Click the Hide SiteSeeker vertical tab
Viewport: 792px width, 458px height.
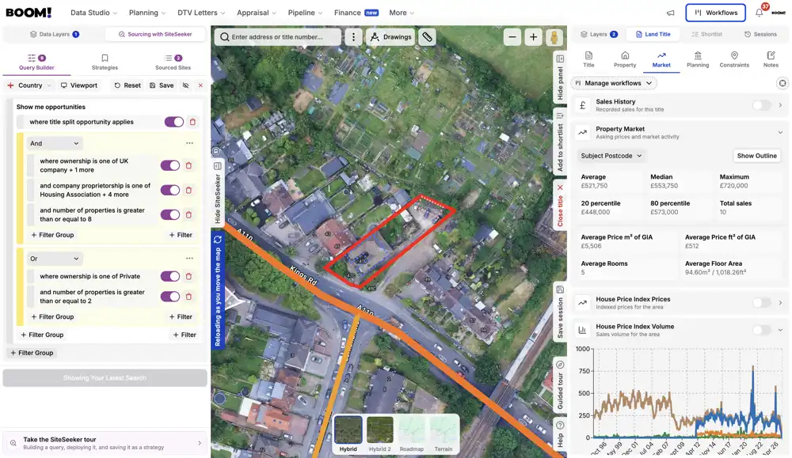coord(218,193)
